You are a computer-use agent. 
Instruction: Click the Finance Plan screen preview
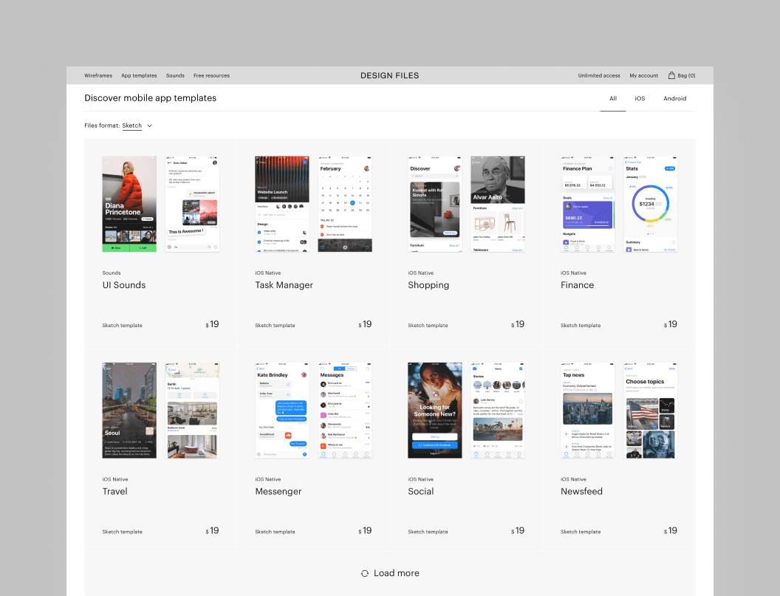point(587,204)
